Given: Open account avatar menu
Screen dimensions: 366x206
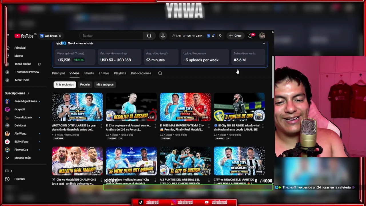Looking at the screenshot, I should point(262,36).
